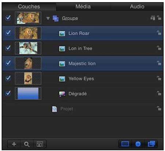Viewport: 165px width, 151px height.
Task: Select the Lon in Tree thumbnail
Action: click(x=28, y=48)
